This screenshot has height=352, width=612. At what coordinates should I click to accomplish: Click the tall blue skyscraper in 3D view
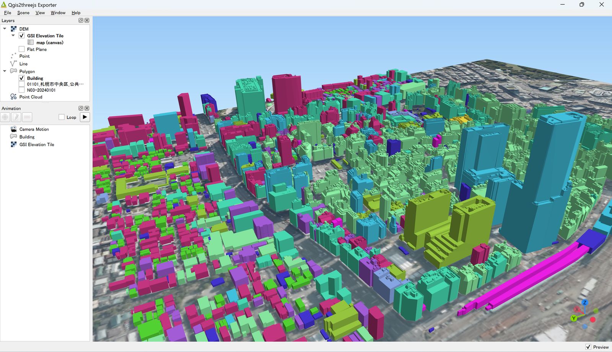click(x=545, y=180)
